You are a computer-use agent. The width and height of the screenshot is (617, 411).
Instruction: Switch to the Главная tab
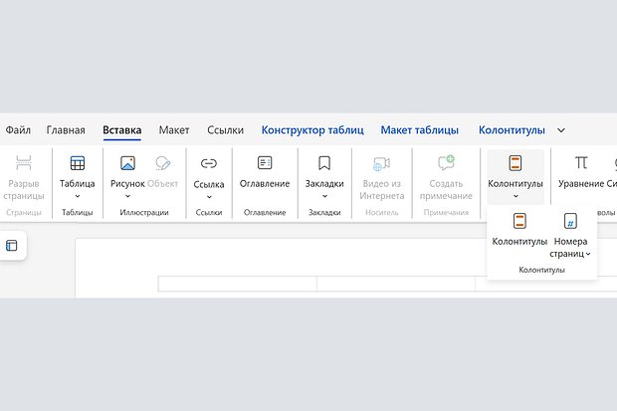pyautogui.click(x=66, y=130)
